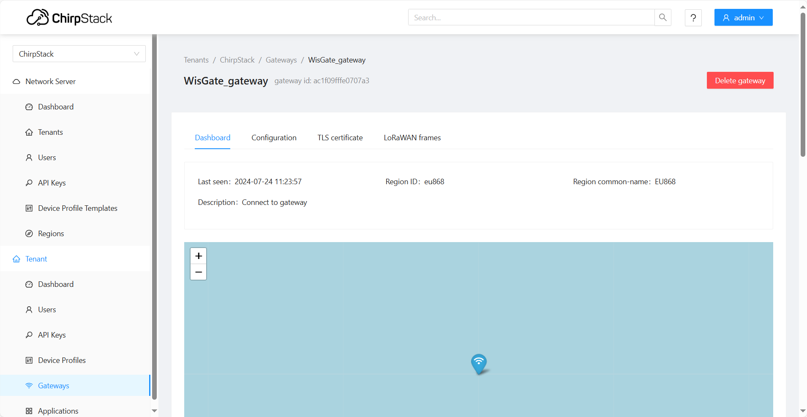
Task: Open the admin user dropdown
Action: coord(743,17)
